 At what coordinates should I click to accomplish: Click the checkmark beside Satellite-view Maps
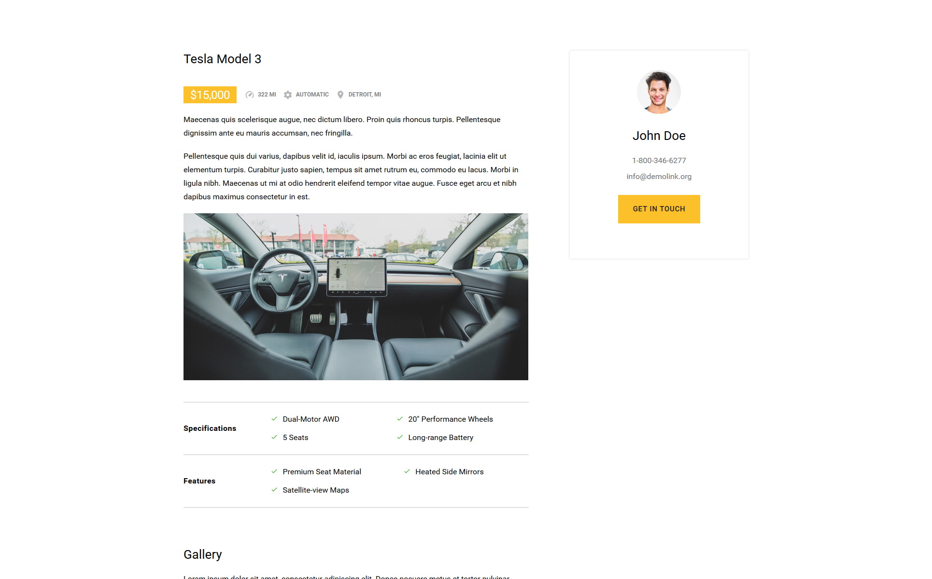click(274, 490)
